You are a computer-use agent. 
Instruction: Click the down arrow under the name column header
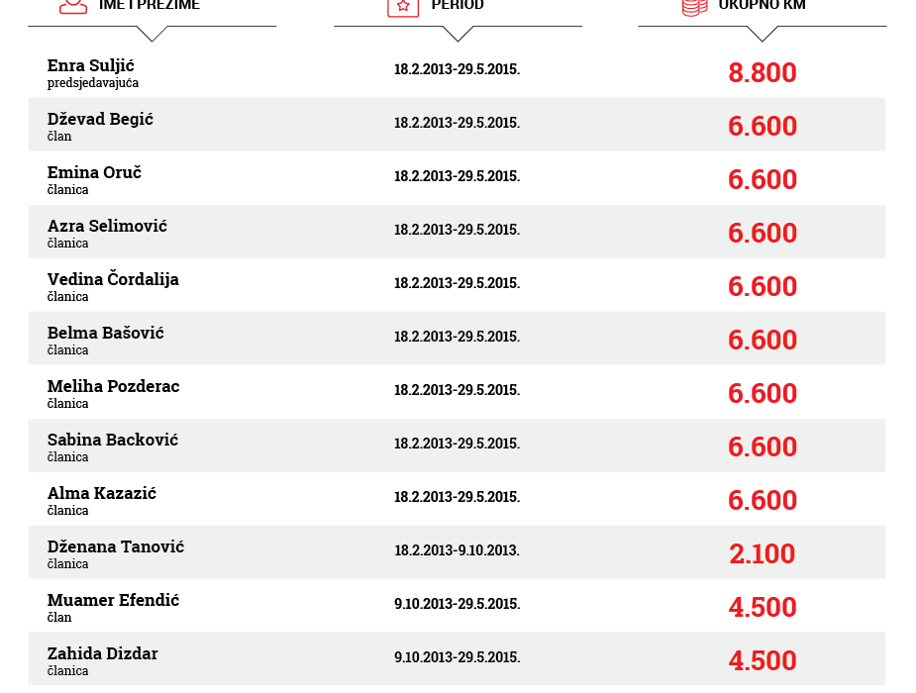point(152,34)
